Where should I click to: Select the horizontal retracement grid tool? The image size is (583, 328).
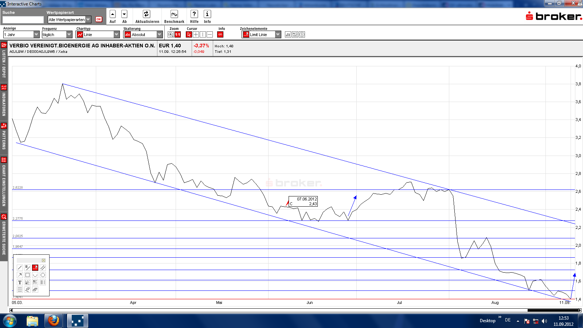click(x=20, y=290)
